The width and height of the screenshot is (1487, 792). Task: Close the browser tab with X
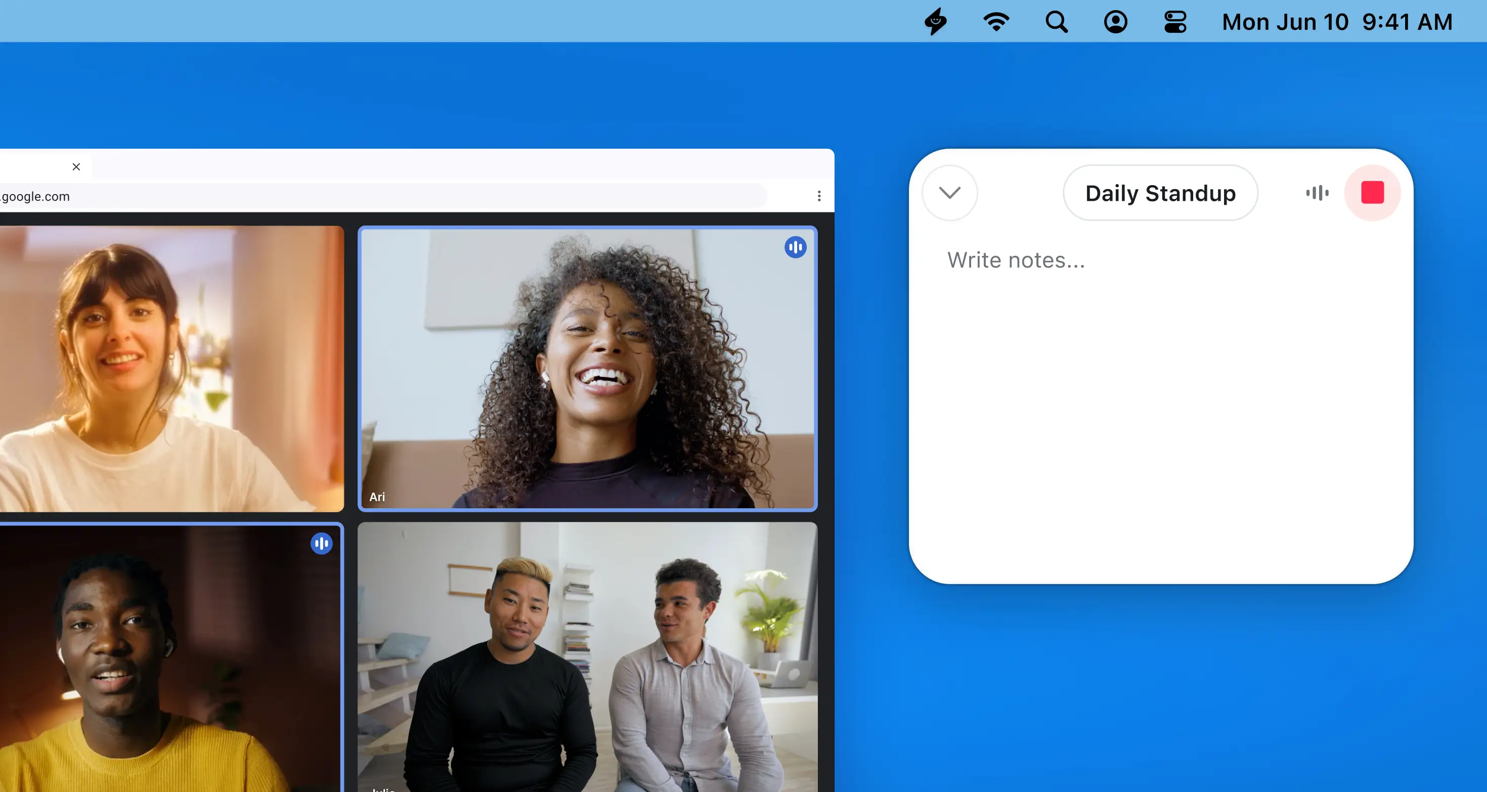pyautogui.click(x=76, y=167)
